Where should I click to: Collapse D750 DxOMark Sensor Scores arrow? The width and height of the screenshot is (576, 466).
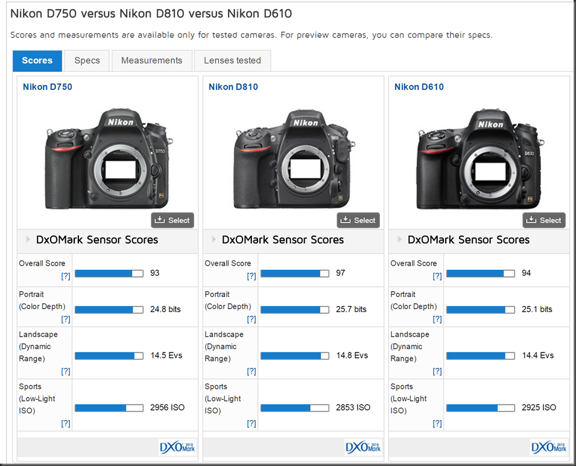pos(28,240)
